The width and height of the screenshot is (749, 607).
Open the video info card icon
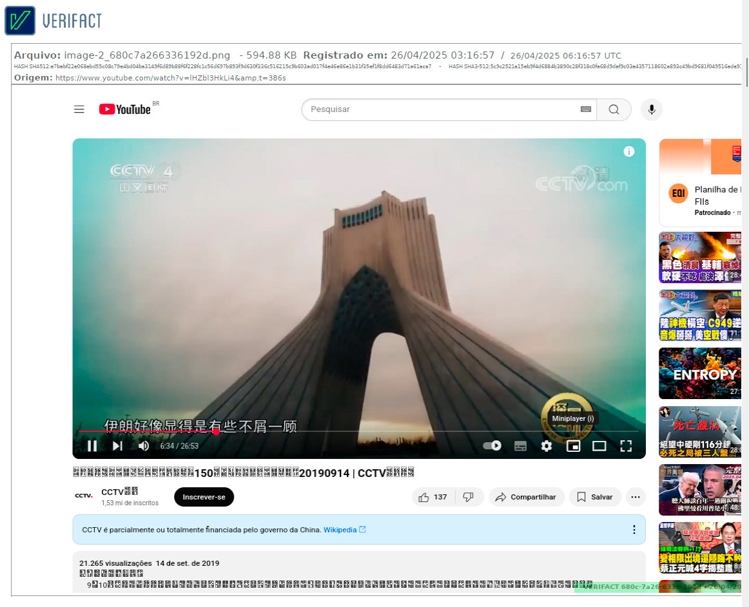click(x=629, y=152)
